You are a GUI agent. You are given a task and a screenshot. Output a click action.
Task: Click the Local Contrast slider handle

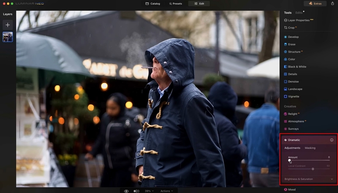coord(313,169)
